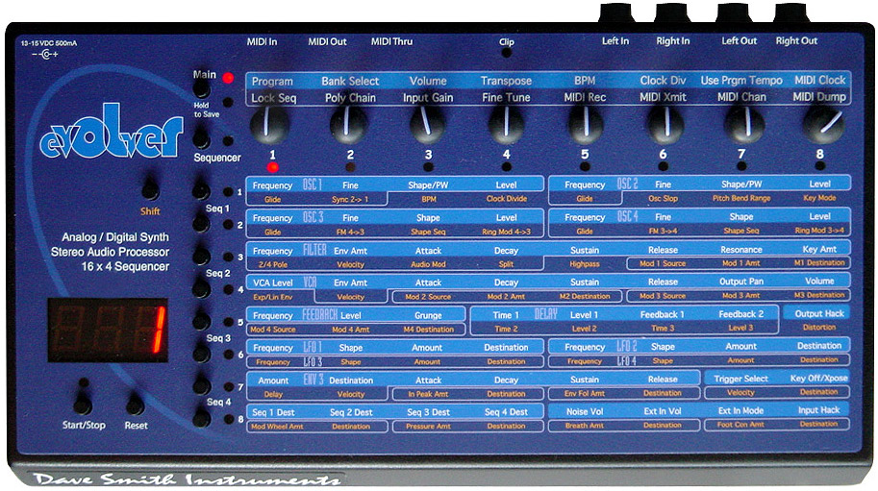Click the Resonance label in Filter row
The height and width of the screenshot is (491, 878).
(x=740, y=250)
